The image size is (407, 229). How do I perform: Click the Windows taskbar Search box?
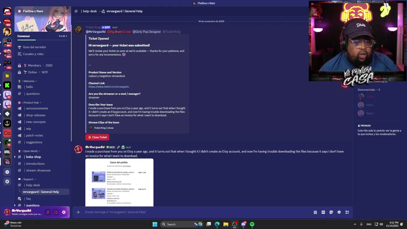coord(182,224)
